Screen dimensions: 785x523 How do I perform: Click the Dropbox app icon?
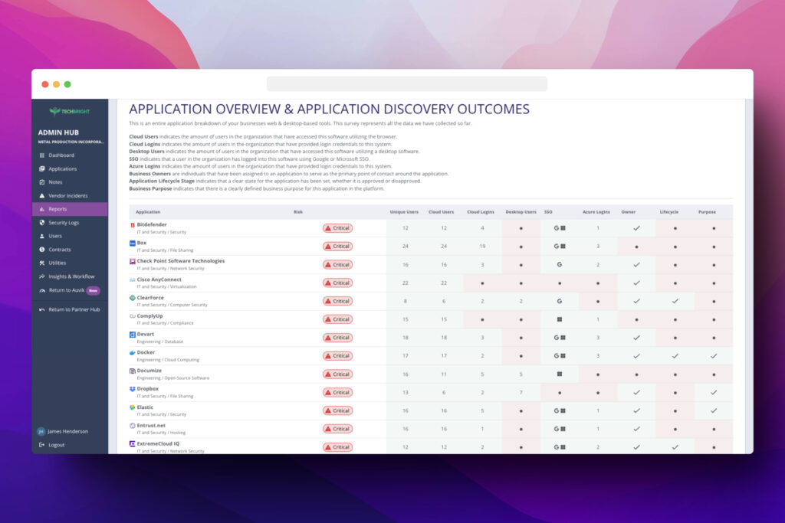click(x=132, y=389)
